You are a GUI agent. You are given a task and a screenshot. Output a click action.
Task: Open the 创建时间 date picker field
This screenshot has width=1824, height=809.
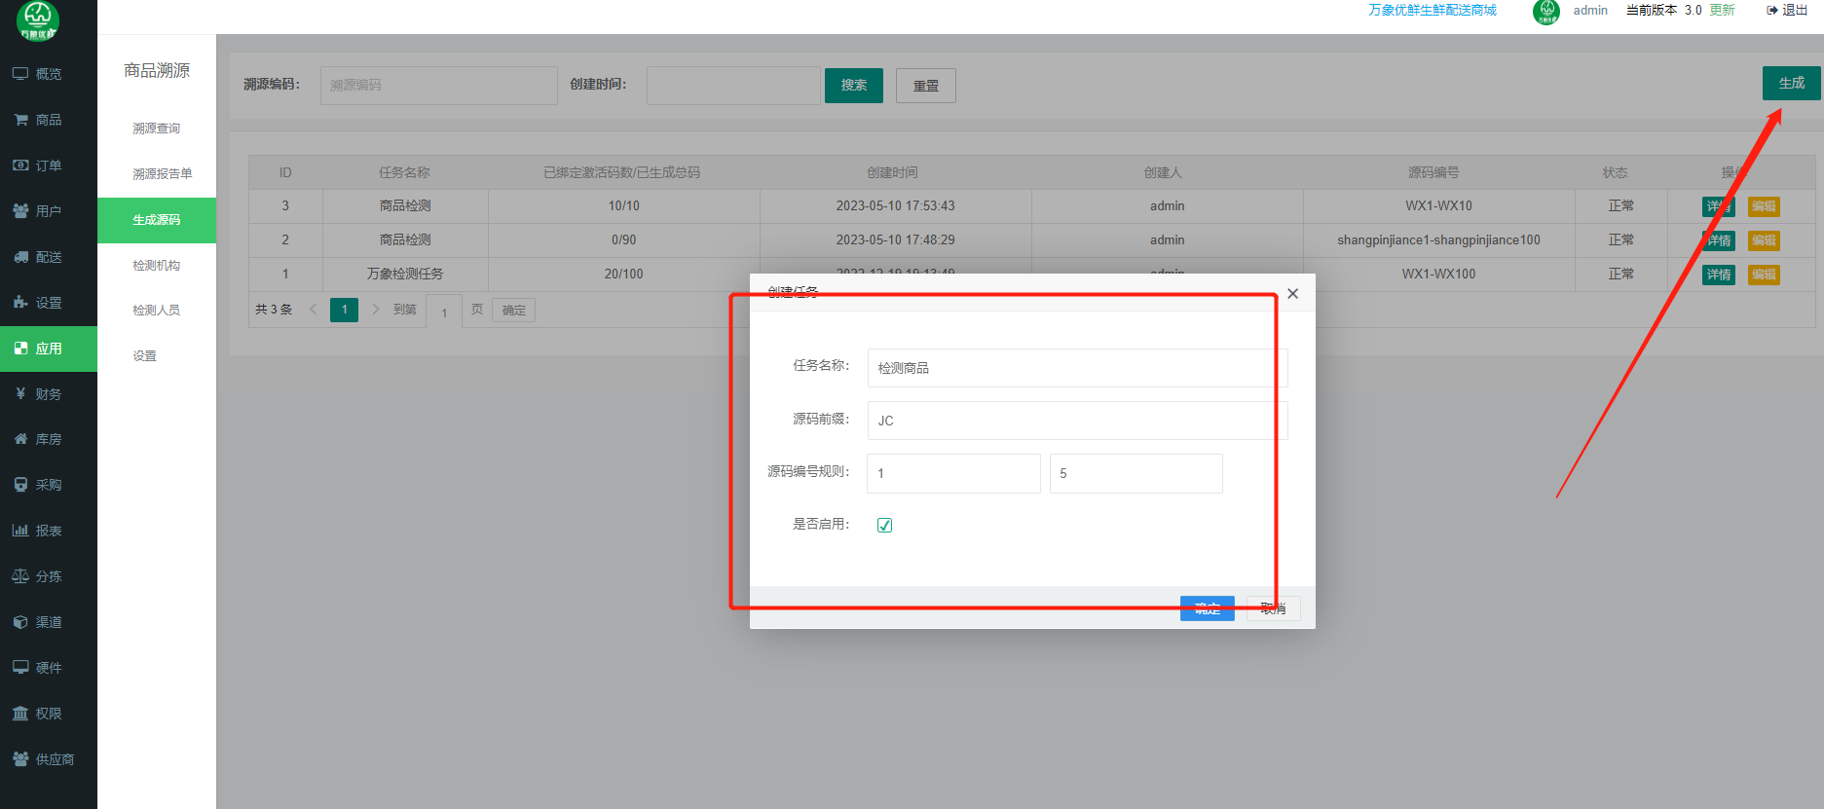click(x=732, y=86)
